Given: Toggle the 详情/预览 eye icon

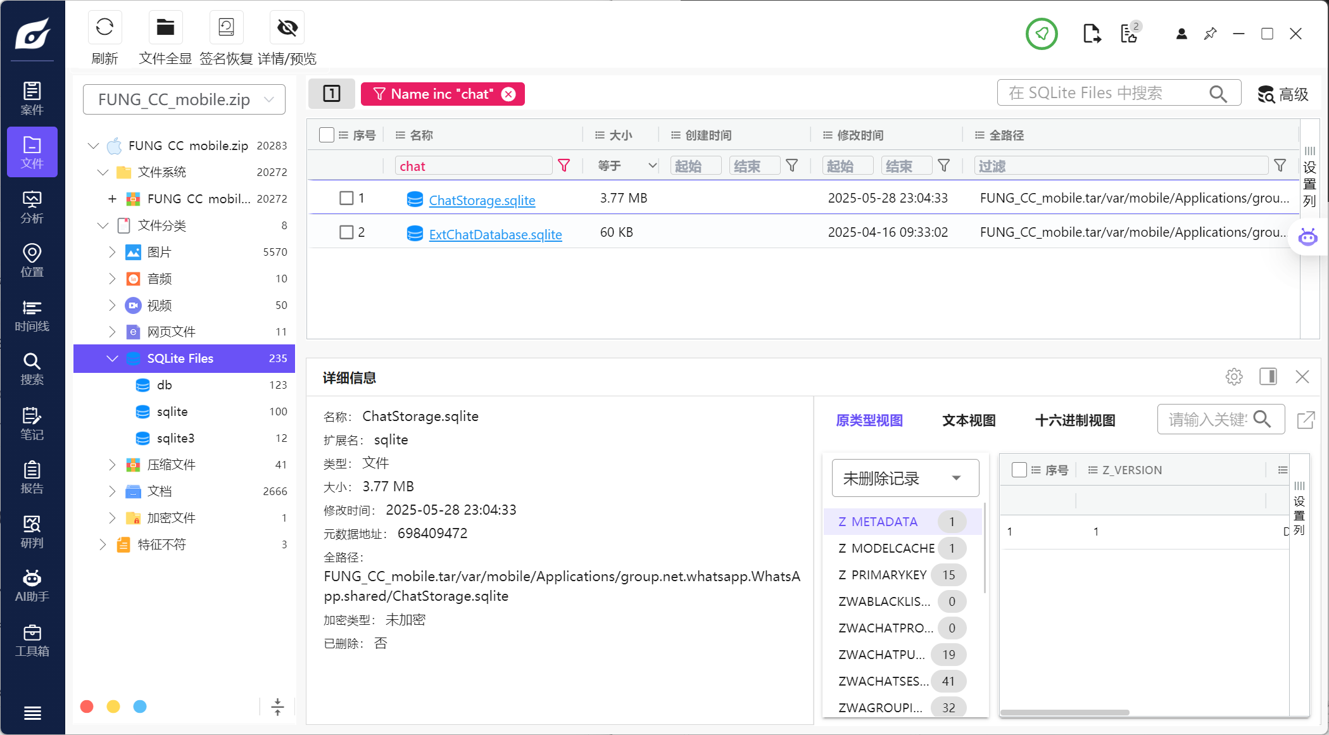Looking at the screenshot, I should tap(287, 28).
